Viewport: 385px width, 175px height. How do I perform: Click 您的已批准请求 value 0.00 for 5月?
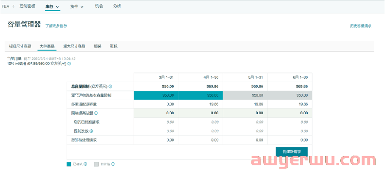point(260,122)
